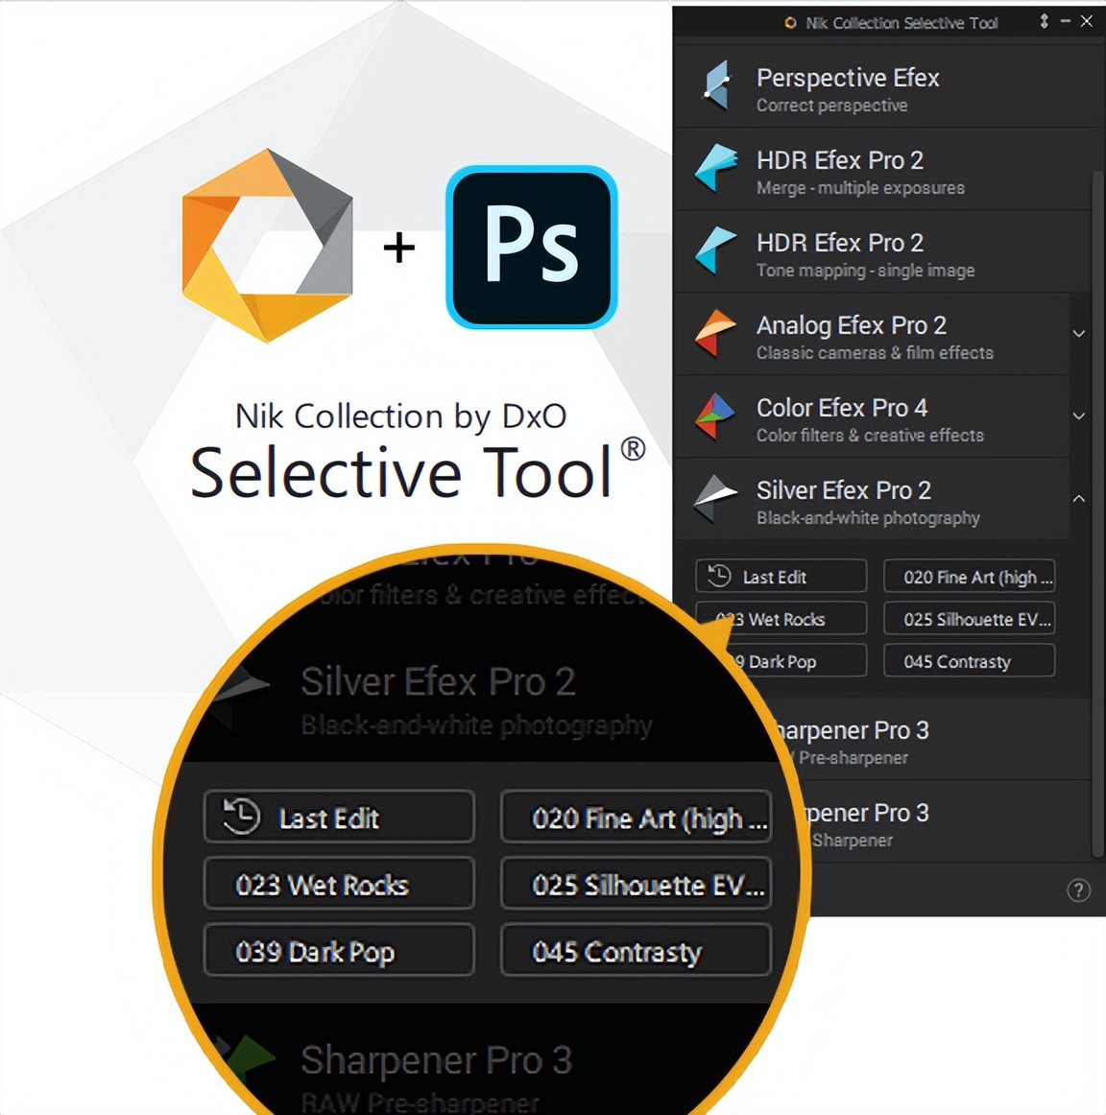
Task: Click the HDR Efex Pro 2 Merge icon
Action: tap(715, 169)
